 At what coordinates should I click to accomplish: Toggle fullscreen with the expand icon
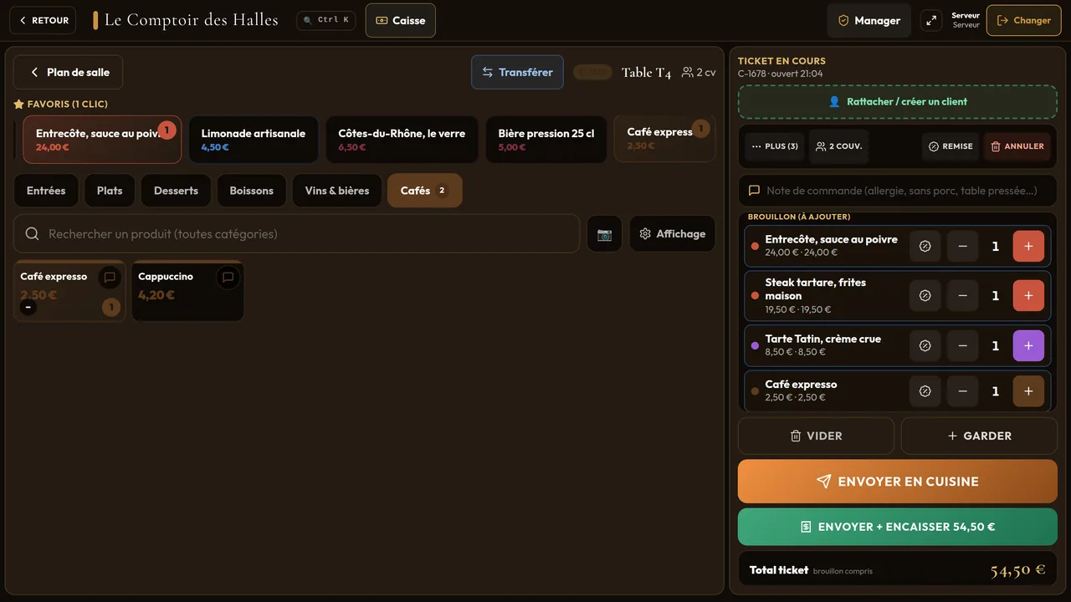click(x=931, y=20)
